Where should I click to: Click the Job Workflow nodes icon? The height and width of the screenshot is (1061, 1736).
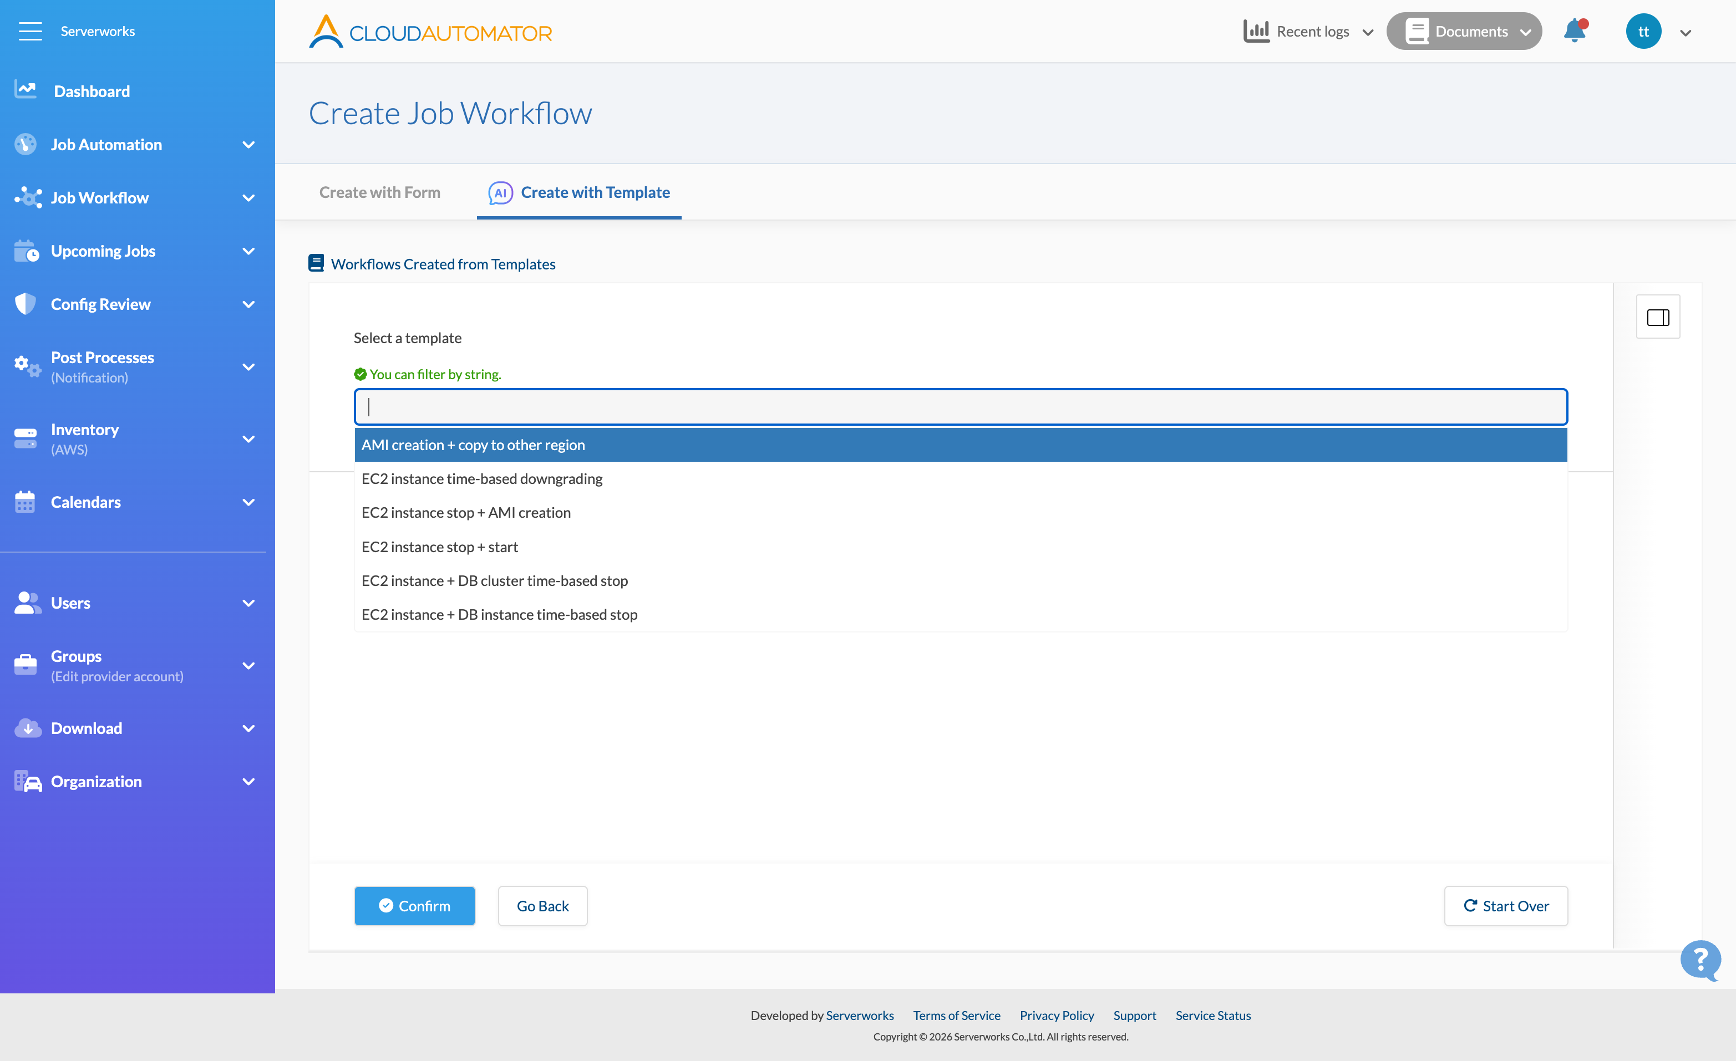click(28, 198)
